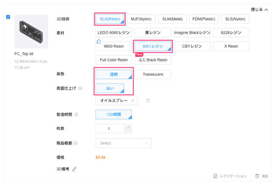Viewport: 274px width, 186px height.
Task: Switch to MJF(Nylon) technology
Action: pos(141,19)
